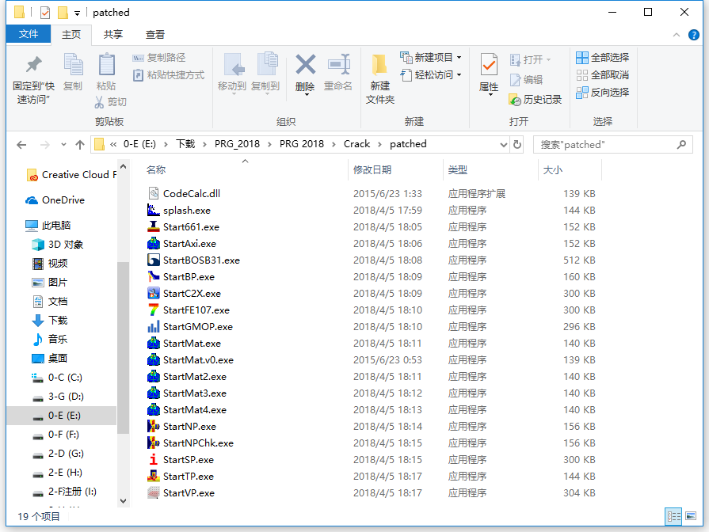Image resolution: width=709 pixels, height=532 pixels.
Task: Click Paste shortcut (粘贴快捷方式) button
Action: [169, 75]
